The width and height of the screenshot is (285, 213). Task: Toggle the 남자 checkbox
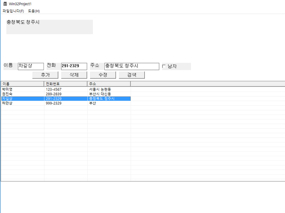click(x=164, y=66)
